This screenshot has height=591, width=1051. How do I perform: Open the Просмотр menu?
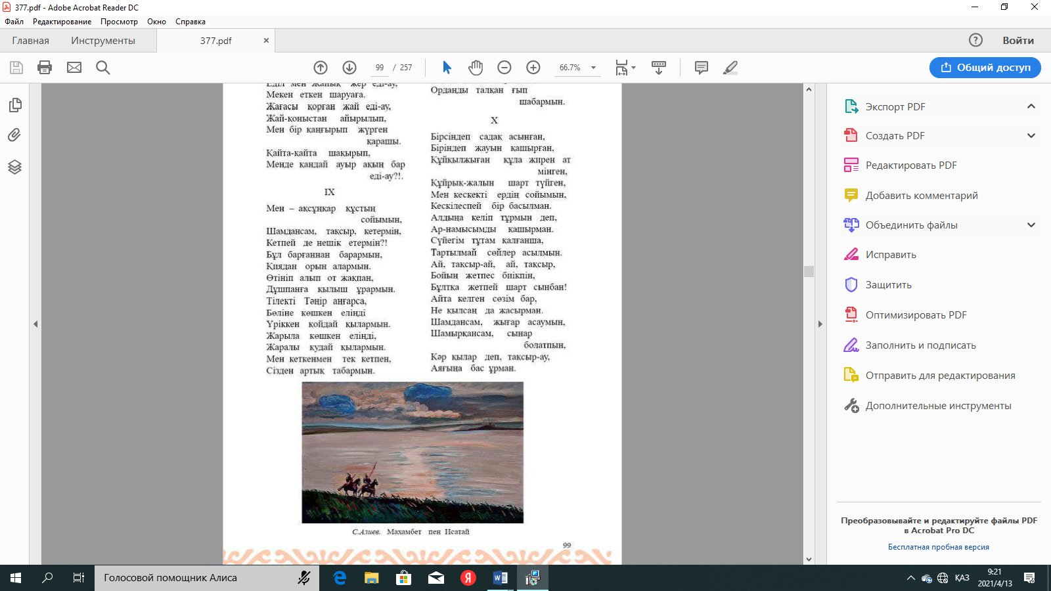click(119, 22)
